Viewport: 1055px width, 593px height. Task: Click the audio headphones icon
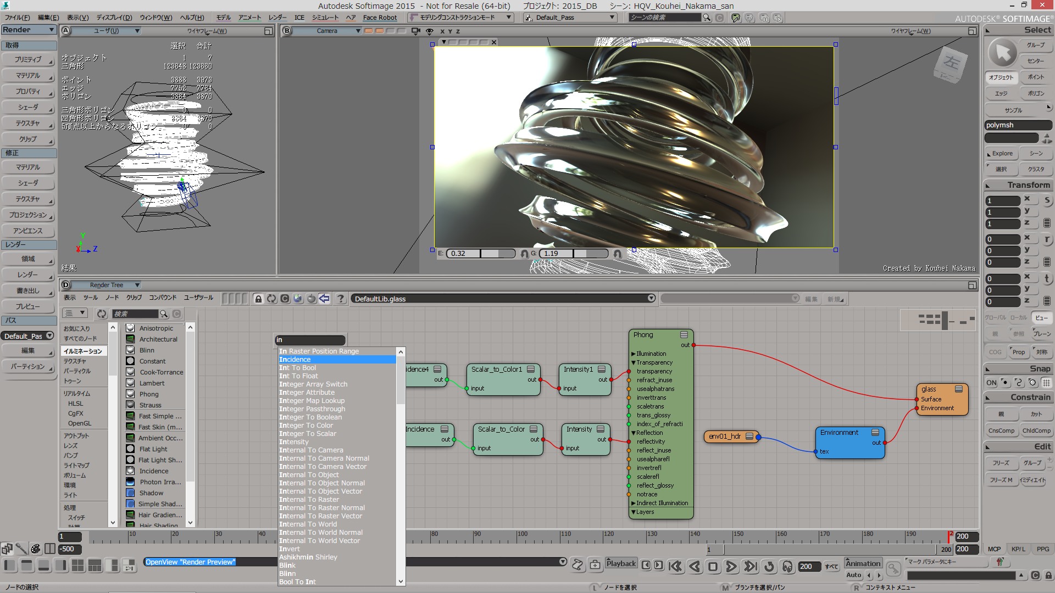(787, 566)
